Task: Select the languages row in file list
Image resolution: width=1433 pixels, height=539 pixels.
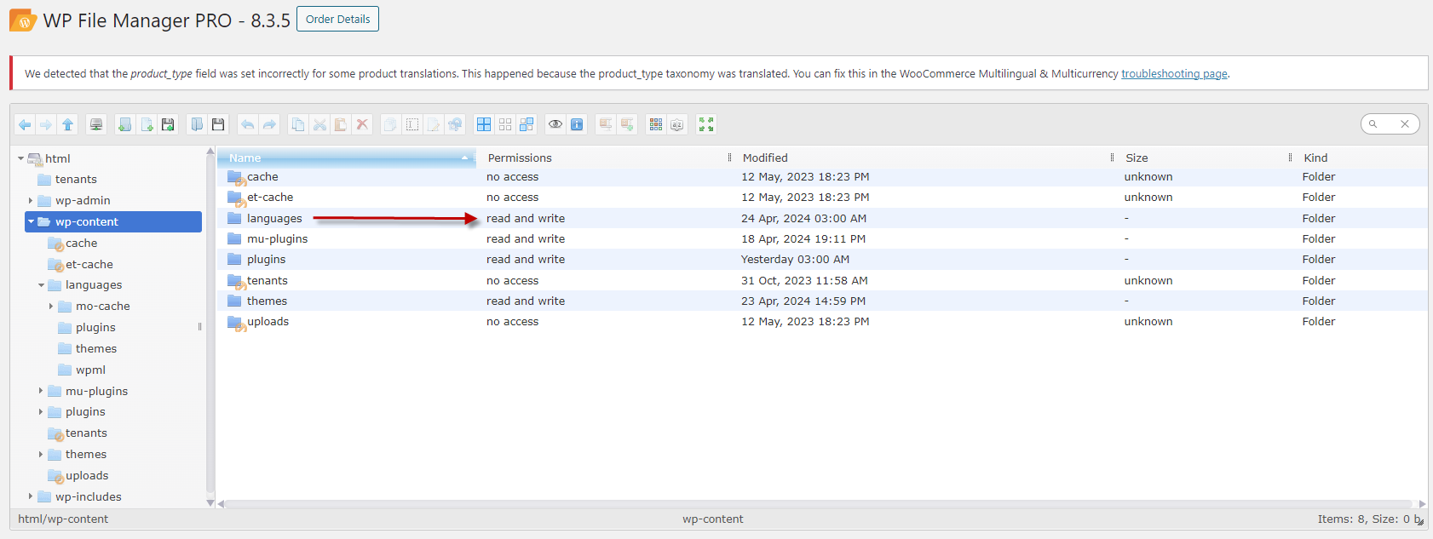Action: (x=822, y=218)
